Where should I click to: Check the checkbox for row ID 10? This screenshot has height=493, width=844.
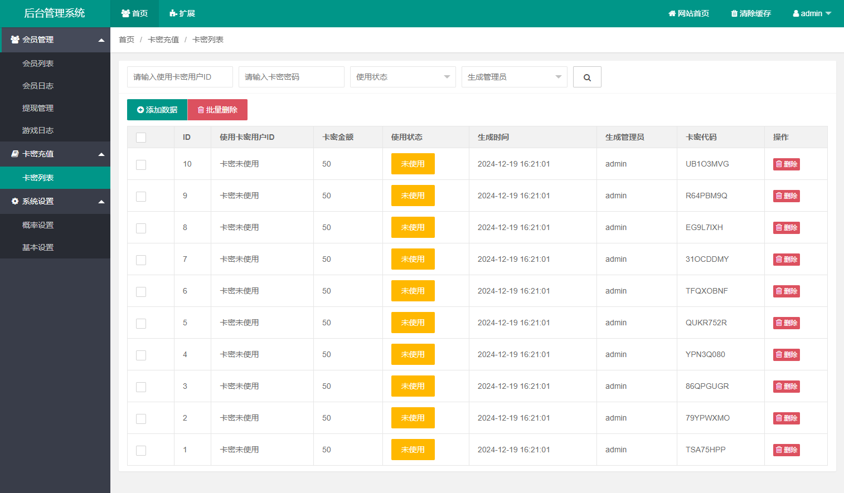coord(140,164)
